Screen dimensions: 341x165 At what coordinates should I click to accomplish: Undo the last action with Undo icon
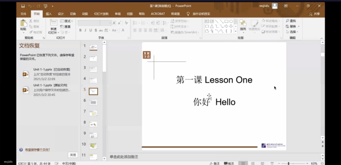pyautogui.click(x=30, y=6)
